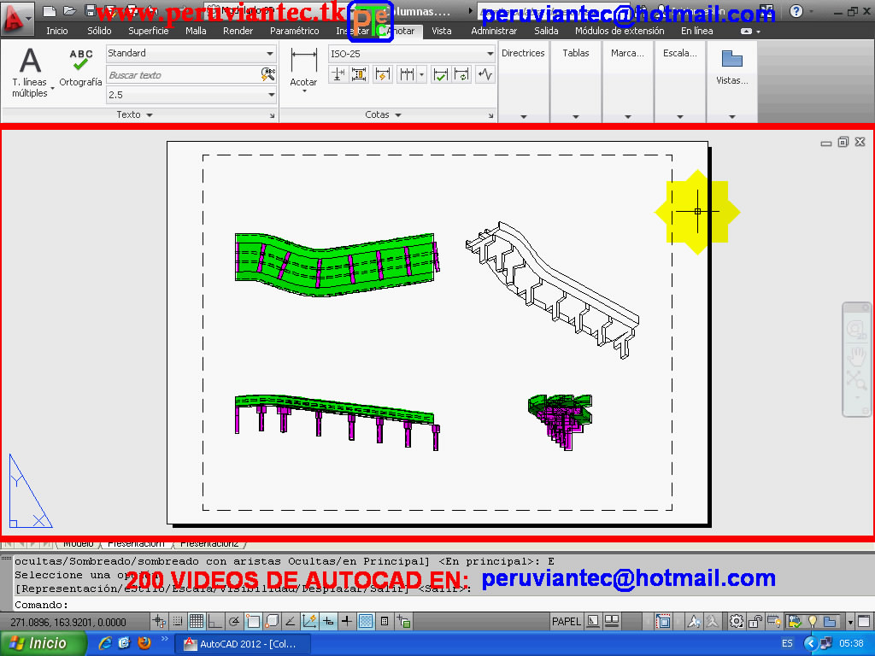Click the quick dimension lightning icon
The image size is (875, 656).
coord(382,74)
